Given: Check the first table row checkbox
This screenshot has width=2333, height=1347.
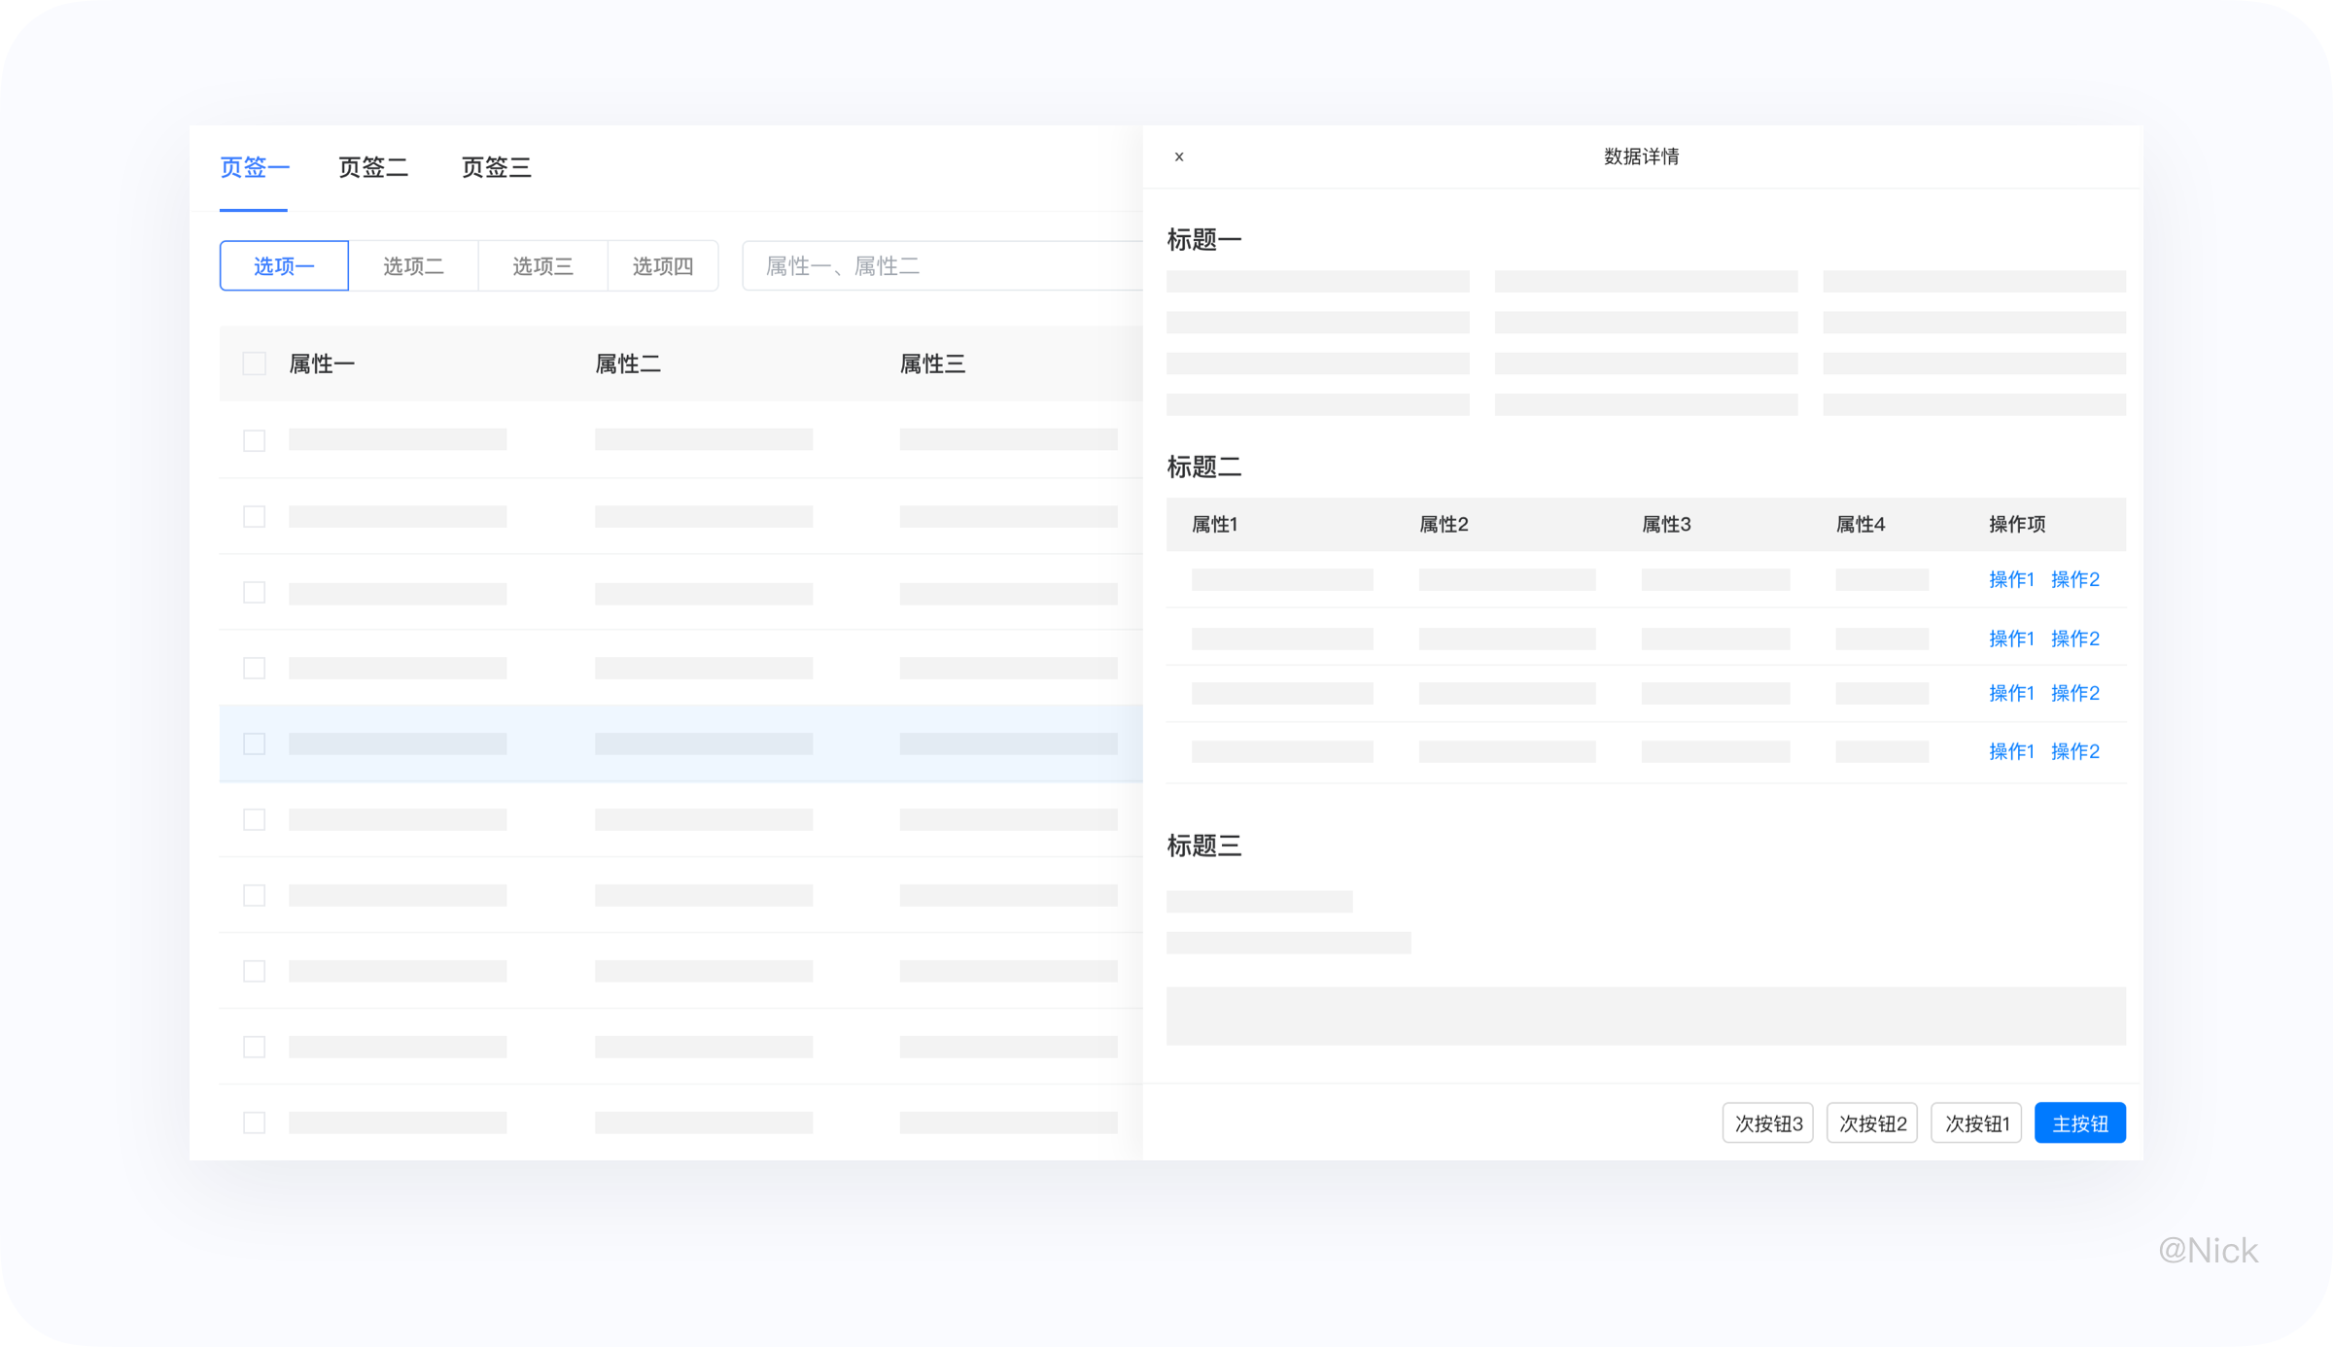Looking at the screenshot, I should 254,440.
